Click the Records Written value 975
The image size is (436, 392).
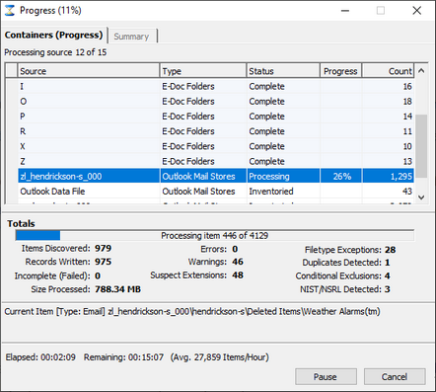tap(104, 262)
